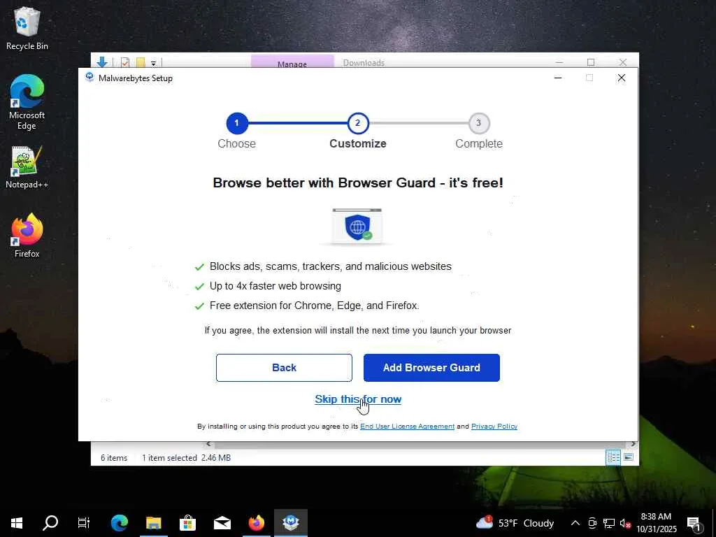This screenshot has height=537, width=716.
Task: Open Task View from the taskbar
Action: (84, 523)
